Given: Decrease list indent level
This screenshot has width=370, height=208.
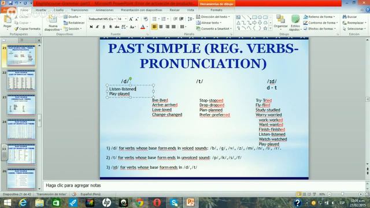Looking at the screenshot, I should tap(175, 19).
